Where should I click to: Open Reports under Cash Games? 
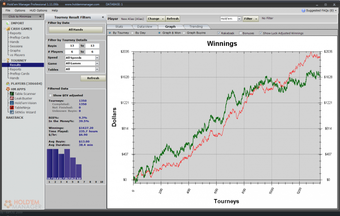point(16,33)
